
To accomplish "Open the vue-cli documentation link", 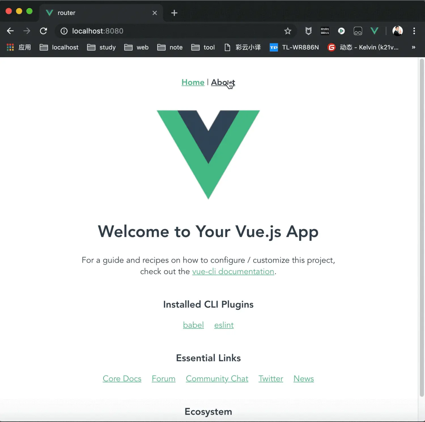I will tap(233, 271).
